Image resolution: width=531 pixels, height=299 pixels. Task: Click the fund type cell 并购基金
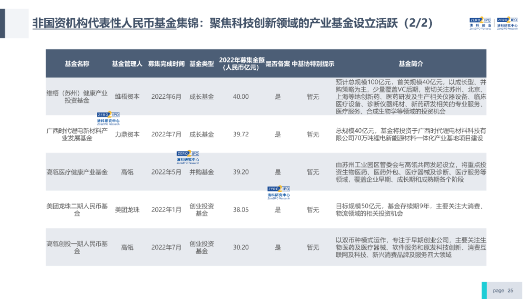click(202, 172)
